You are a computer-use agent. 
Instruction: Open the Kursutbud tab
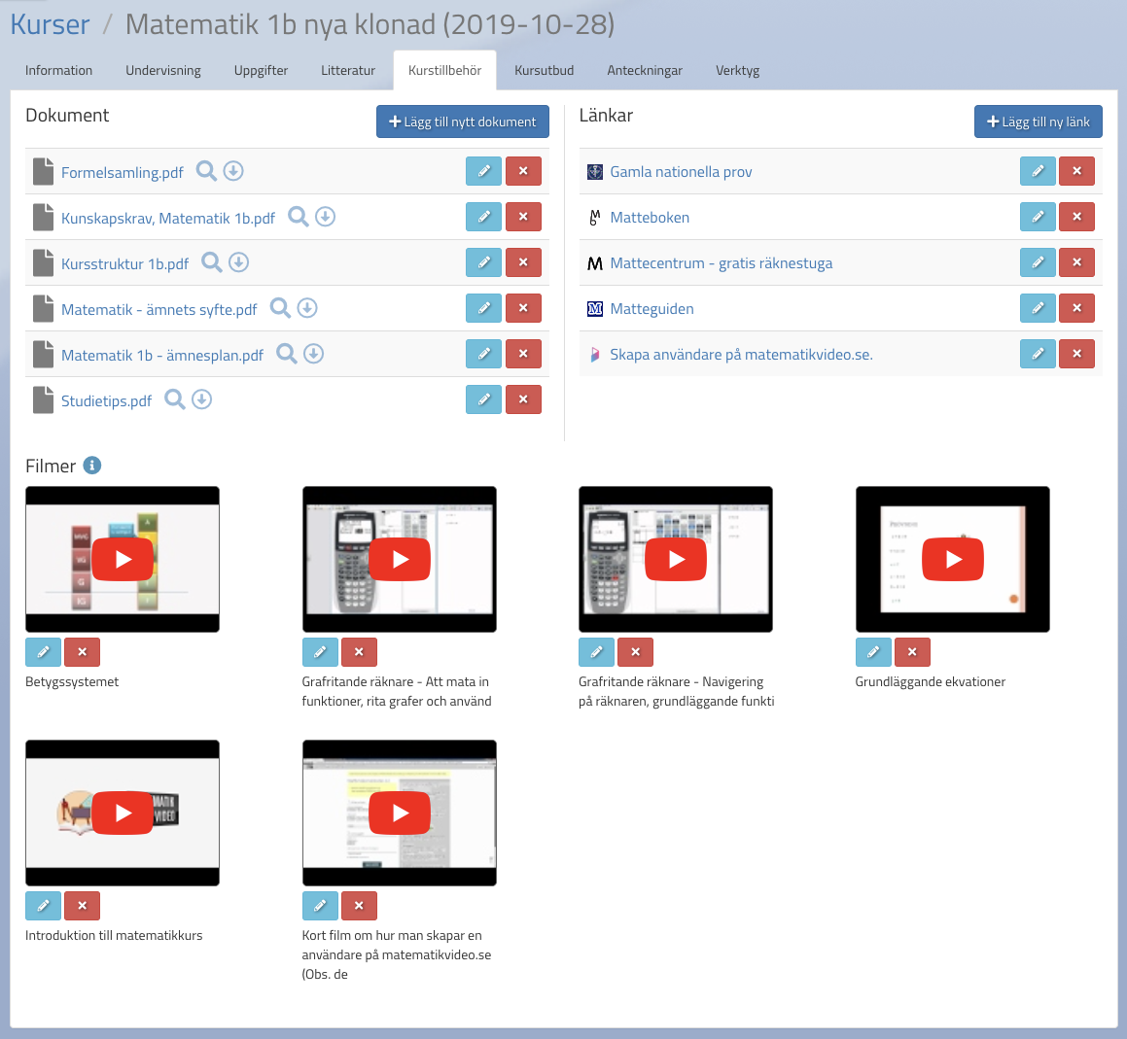coord(544,70)
